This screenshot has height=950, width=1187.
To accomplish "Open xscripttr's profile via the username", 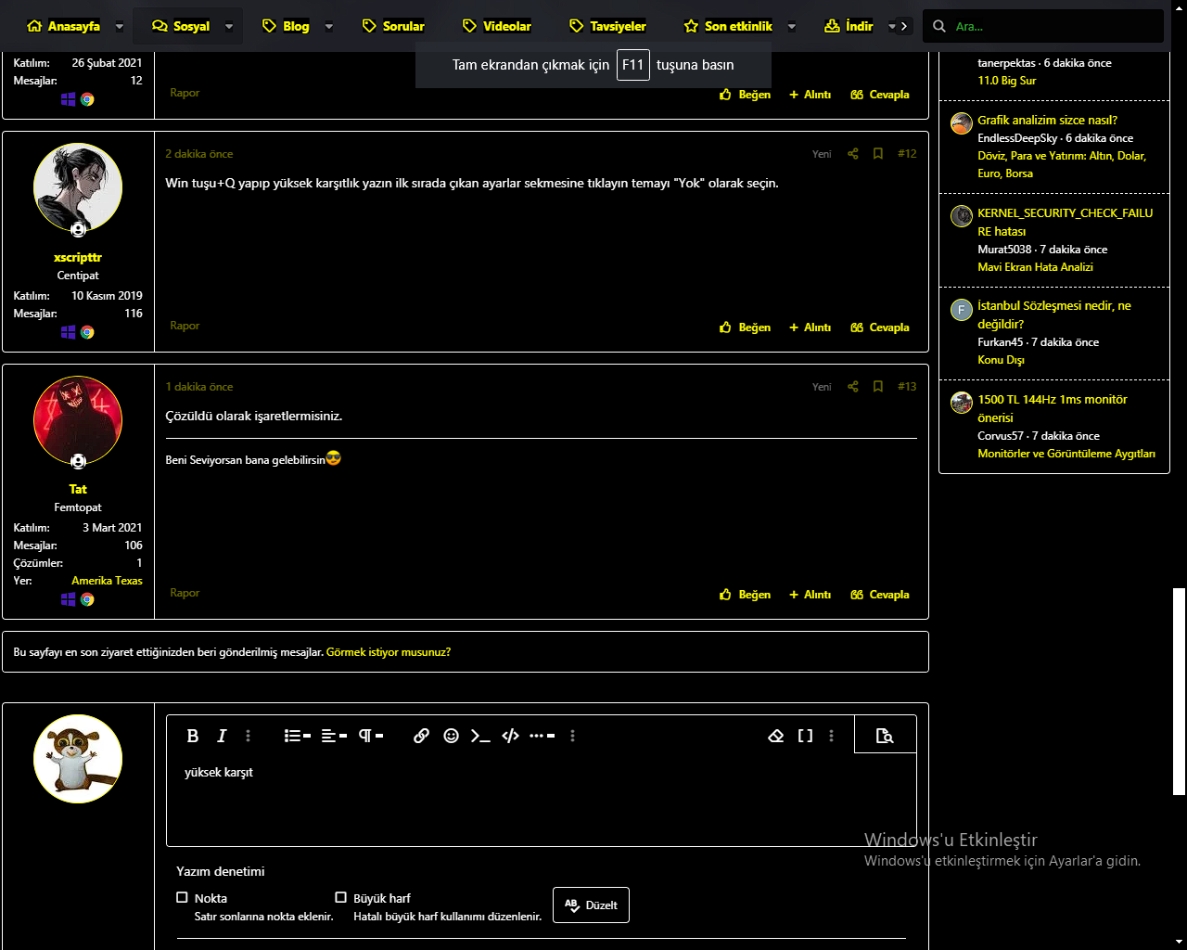I will 78,257.
